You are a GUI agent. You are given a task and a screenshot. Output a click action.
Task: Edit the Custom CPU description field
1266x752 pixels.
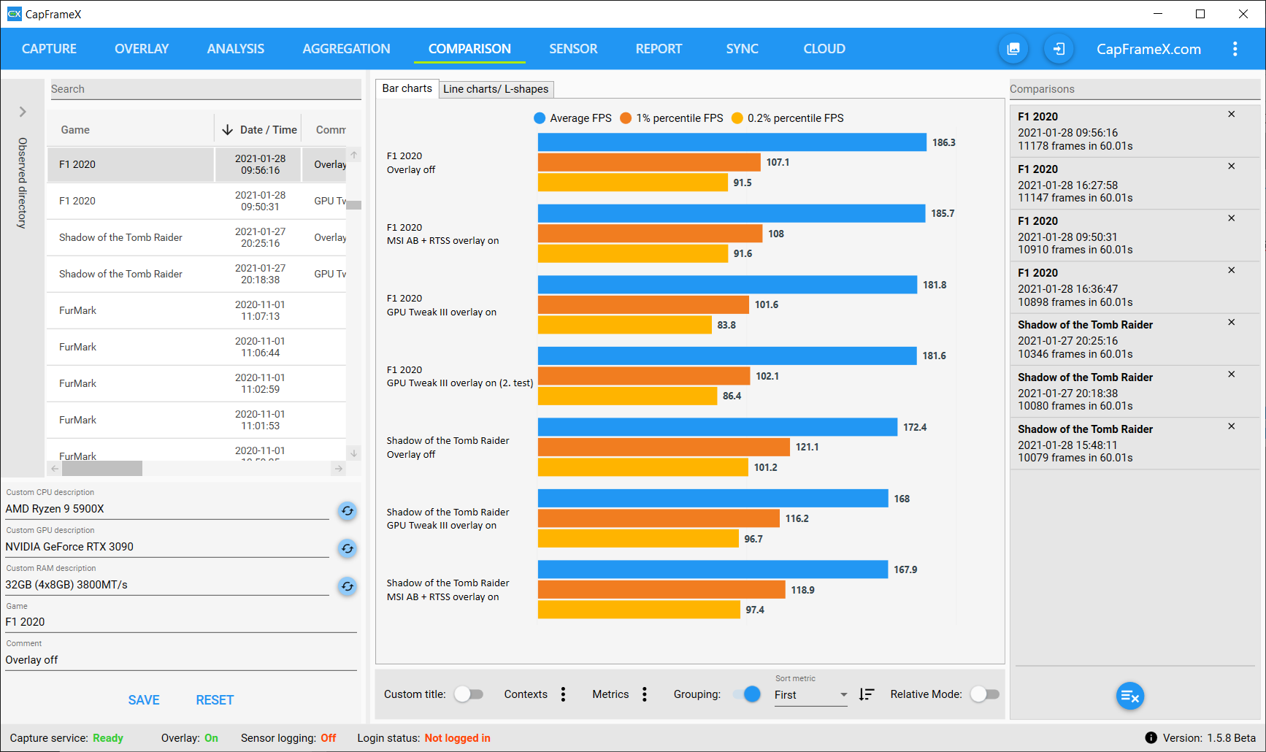click(x=167, y=509)
